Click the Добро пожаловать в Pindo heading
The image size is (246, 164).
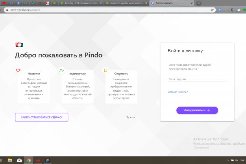(59, 55)
